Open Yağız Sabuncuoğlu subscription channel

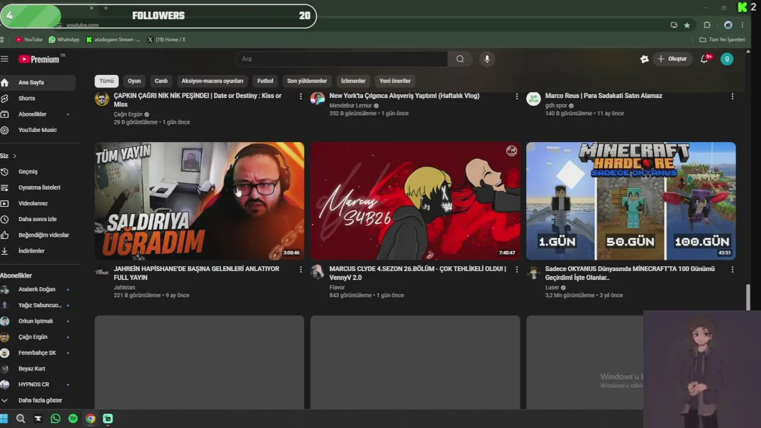click(37, 305)
